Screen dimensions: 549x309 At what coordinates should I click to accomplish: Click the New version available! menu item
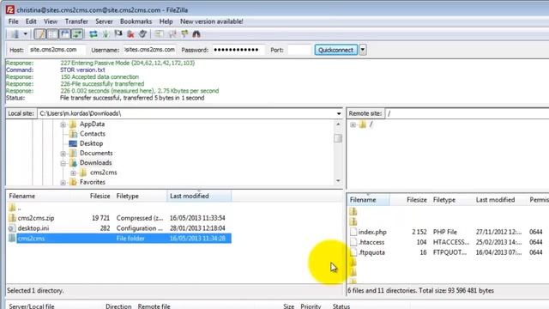pos(212,21)
